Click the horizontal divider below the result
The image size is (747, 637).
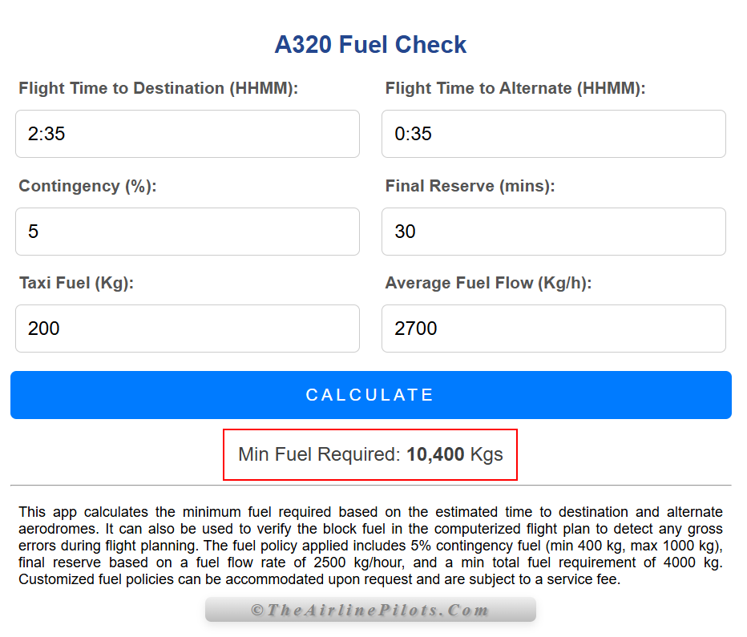tap(370, 485)
